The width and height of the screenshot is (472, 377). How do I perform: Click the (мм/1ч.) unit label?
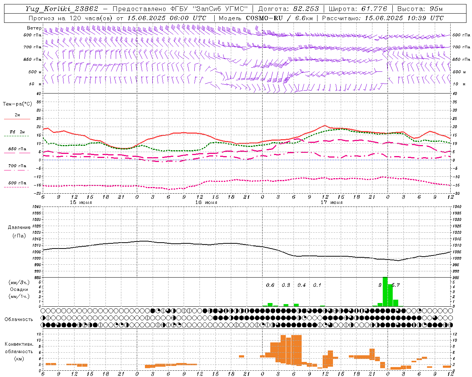(19, 296)
